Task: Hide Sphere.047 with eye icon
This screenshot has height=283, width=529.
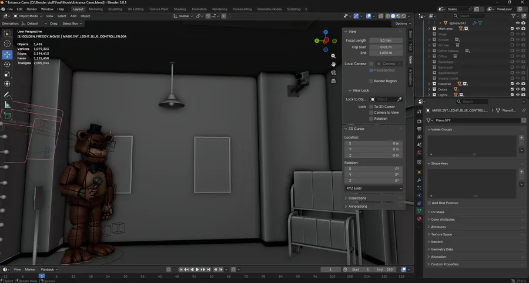Action: [518, 23]
